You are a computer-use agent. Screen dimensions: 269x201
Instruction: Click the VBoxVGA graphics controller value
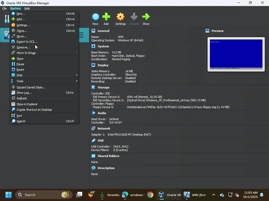point(131,75)
